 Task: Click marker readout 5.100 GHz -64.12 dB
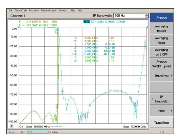coord(94,51)
